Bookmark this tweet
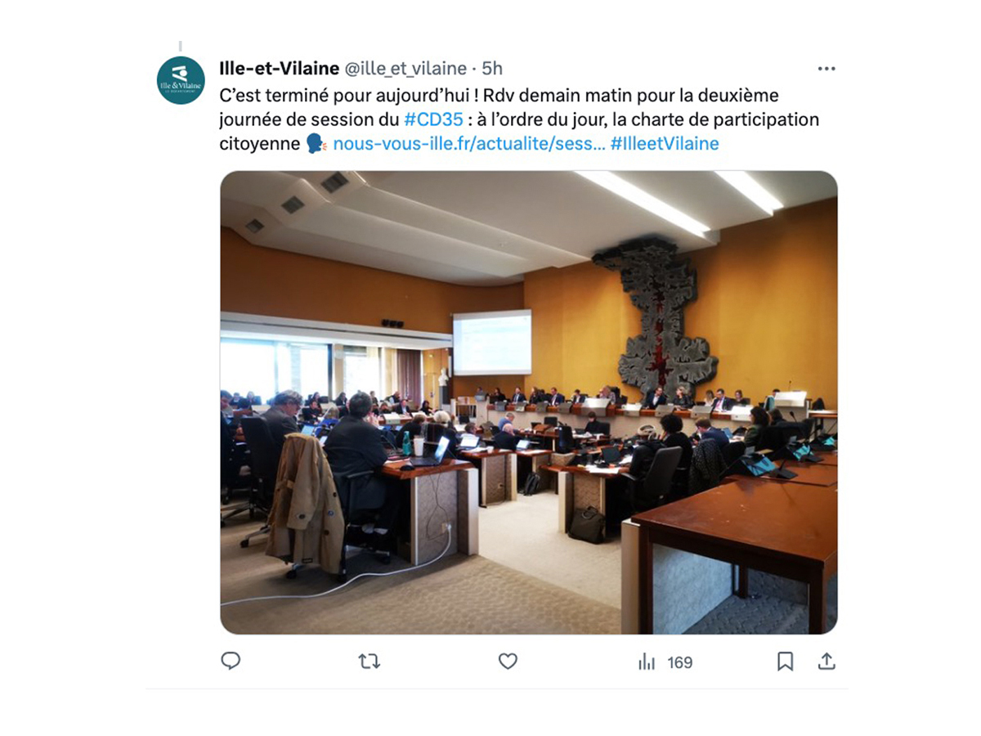 click(x=785, y=662)
